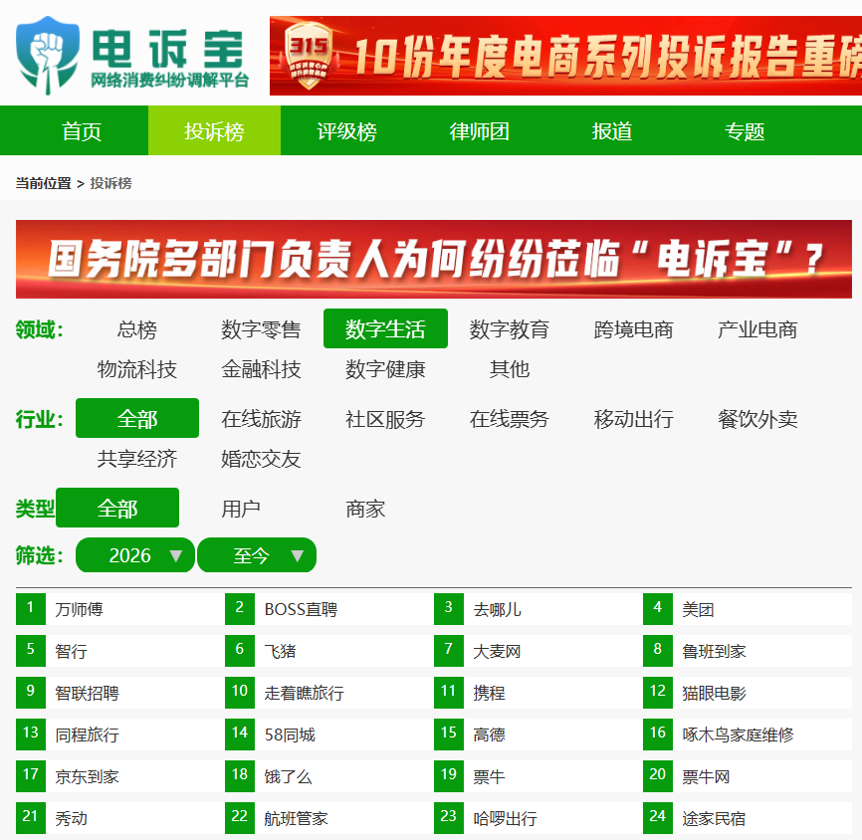Image resolution: width=862 pixels, height=840 pixels.
Task: Select the 数字健康 domain filter
Action: tap(385, 369)
